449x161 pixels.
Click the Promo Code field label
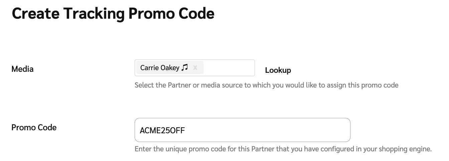click(34, 127)
